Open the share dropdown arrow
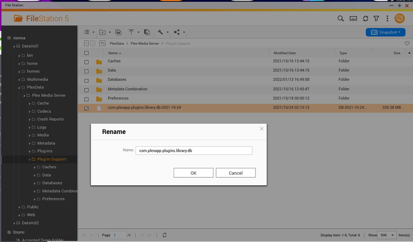The height and width of the screenshot is (242, 413). click(184, 32)
